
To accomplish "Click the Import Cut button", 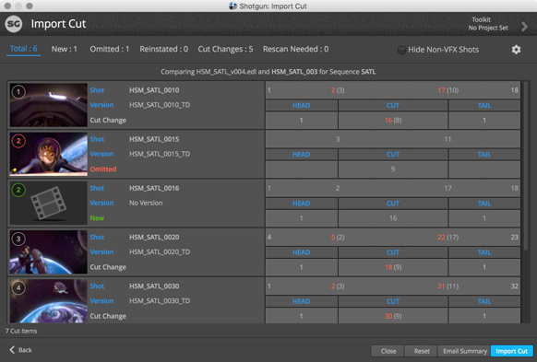I will pos(512,351).
